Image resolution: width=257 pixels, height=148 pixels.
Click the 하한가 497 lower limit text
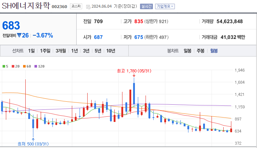tap(157, 37)
